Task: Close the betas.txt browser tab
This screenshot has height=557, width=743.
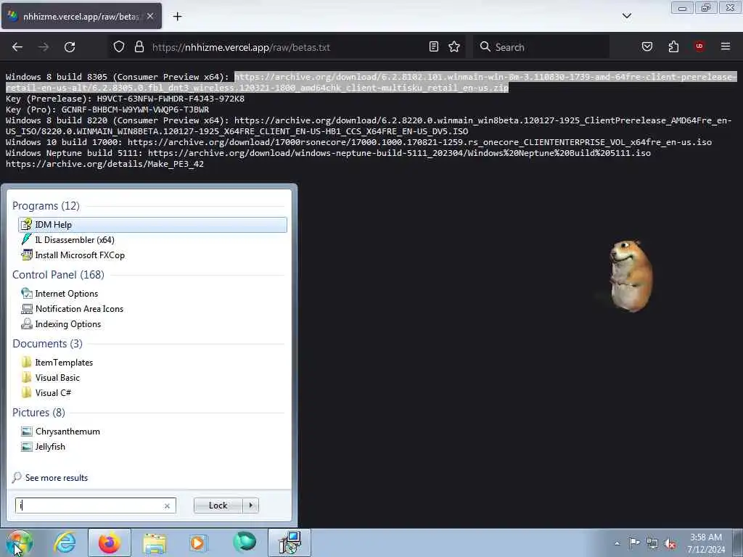Action: [x=149, y=16]
